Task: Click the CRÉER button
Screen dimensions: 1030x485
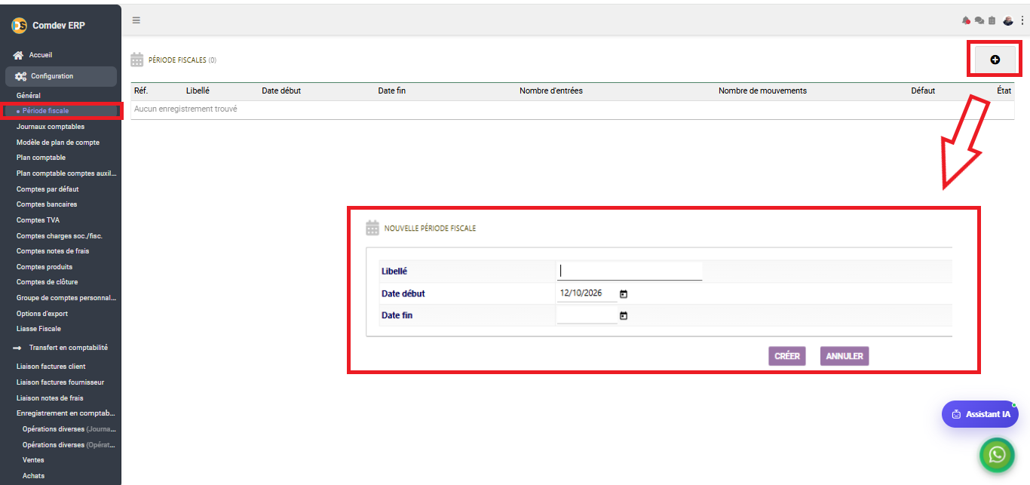Action: pos(787,356)
